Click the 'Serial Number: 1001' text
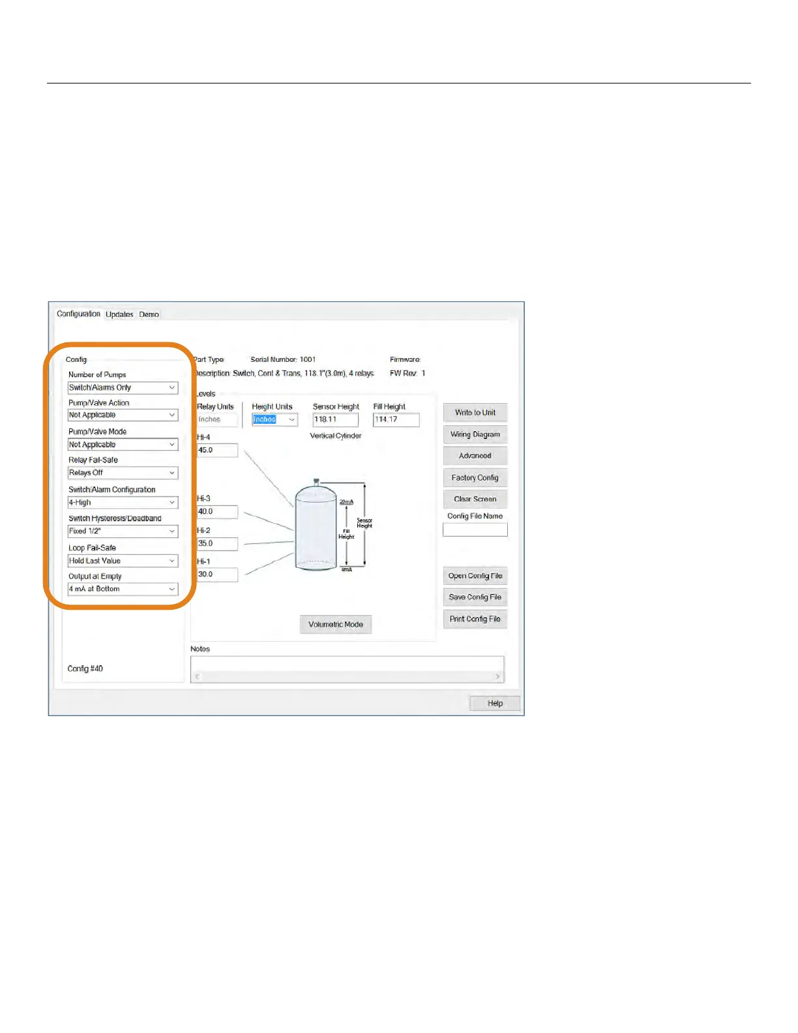 coord(283,360)
